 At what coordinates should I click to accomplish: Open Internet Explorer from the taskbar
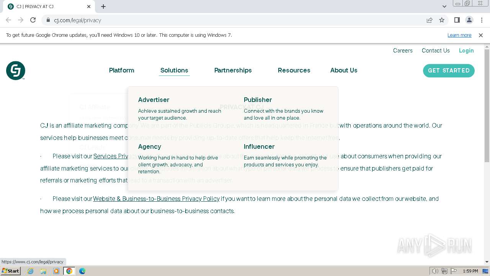coord(31,271)
